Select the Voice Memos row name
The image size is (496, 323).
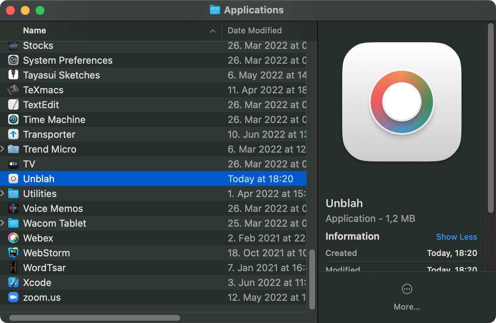pos(53,209)
